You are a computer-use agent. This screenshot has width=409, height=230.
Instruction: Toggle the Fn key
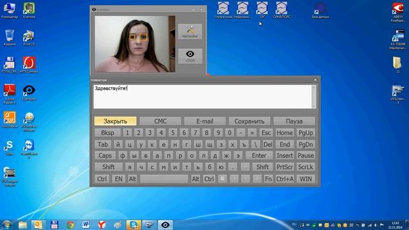268,179
